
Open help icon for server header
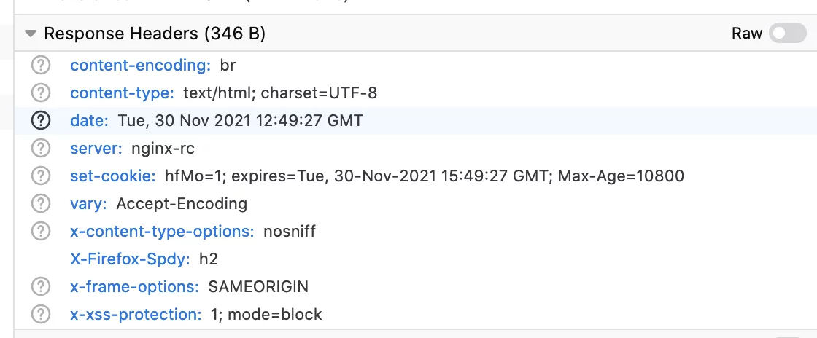[41, 148]
